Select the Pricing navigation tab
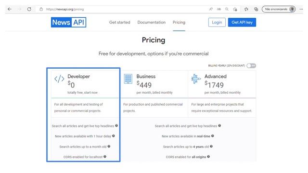 click(179, 23)
